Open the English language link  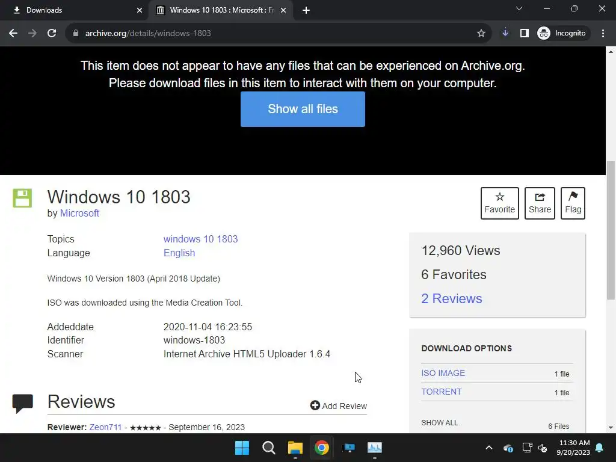point(179,253)
